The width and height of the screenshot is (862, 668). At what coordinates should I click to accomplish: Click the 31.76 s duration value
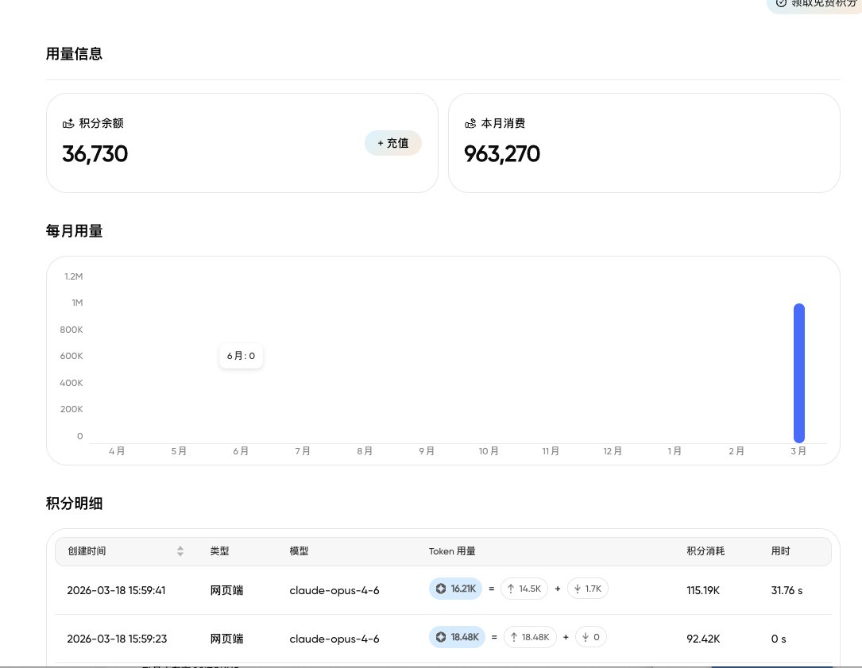click(787, 590)
